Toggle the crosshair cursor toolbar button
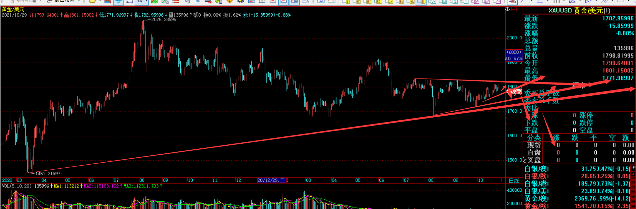Viewport: 636px width, 209px height. [118, 2]
